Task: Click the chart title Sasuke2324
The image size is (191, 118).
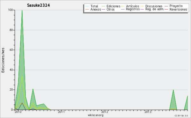Action: (x=39, y=5)
